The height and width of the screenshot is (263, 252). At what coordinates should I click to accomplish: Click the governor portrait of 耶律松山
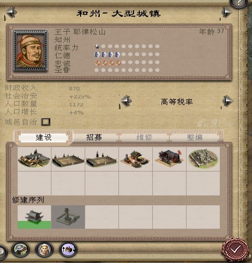tap(30, 50)
